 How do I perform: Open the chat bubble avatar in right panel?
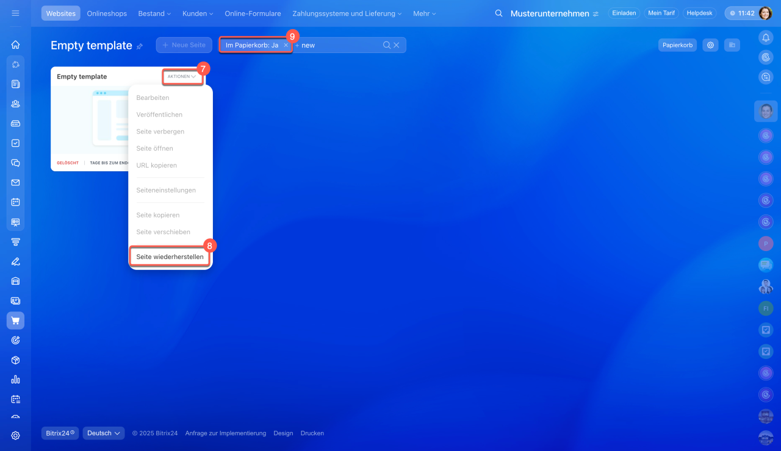(x=766, y=265)
